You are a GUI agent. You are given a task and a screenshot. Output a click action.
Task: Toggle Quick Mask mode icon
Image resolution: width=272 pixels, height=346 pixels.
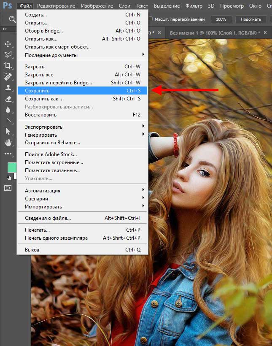pos(8,188)
